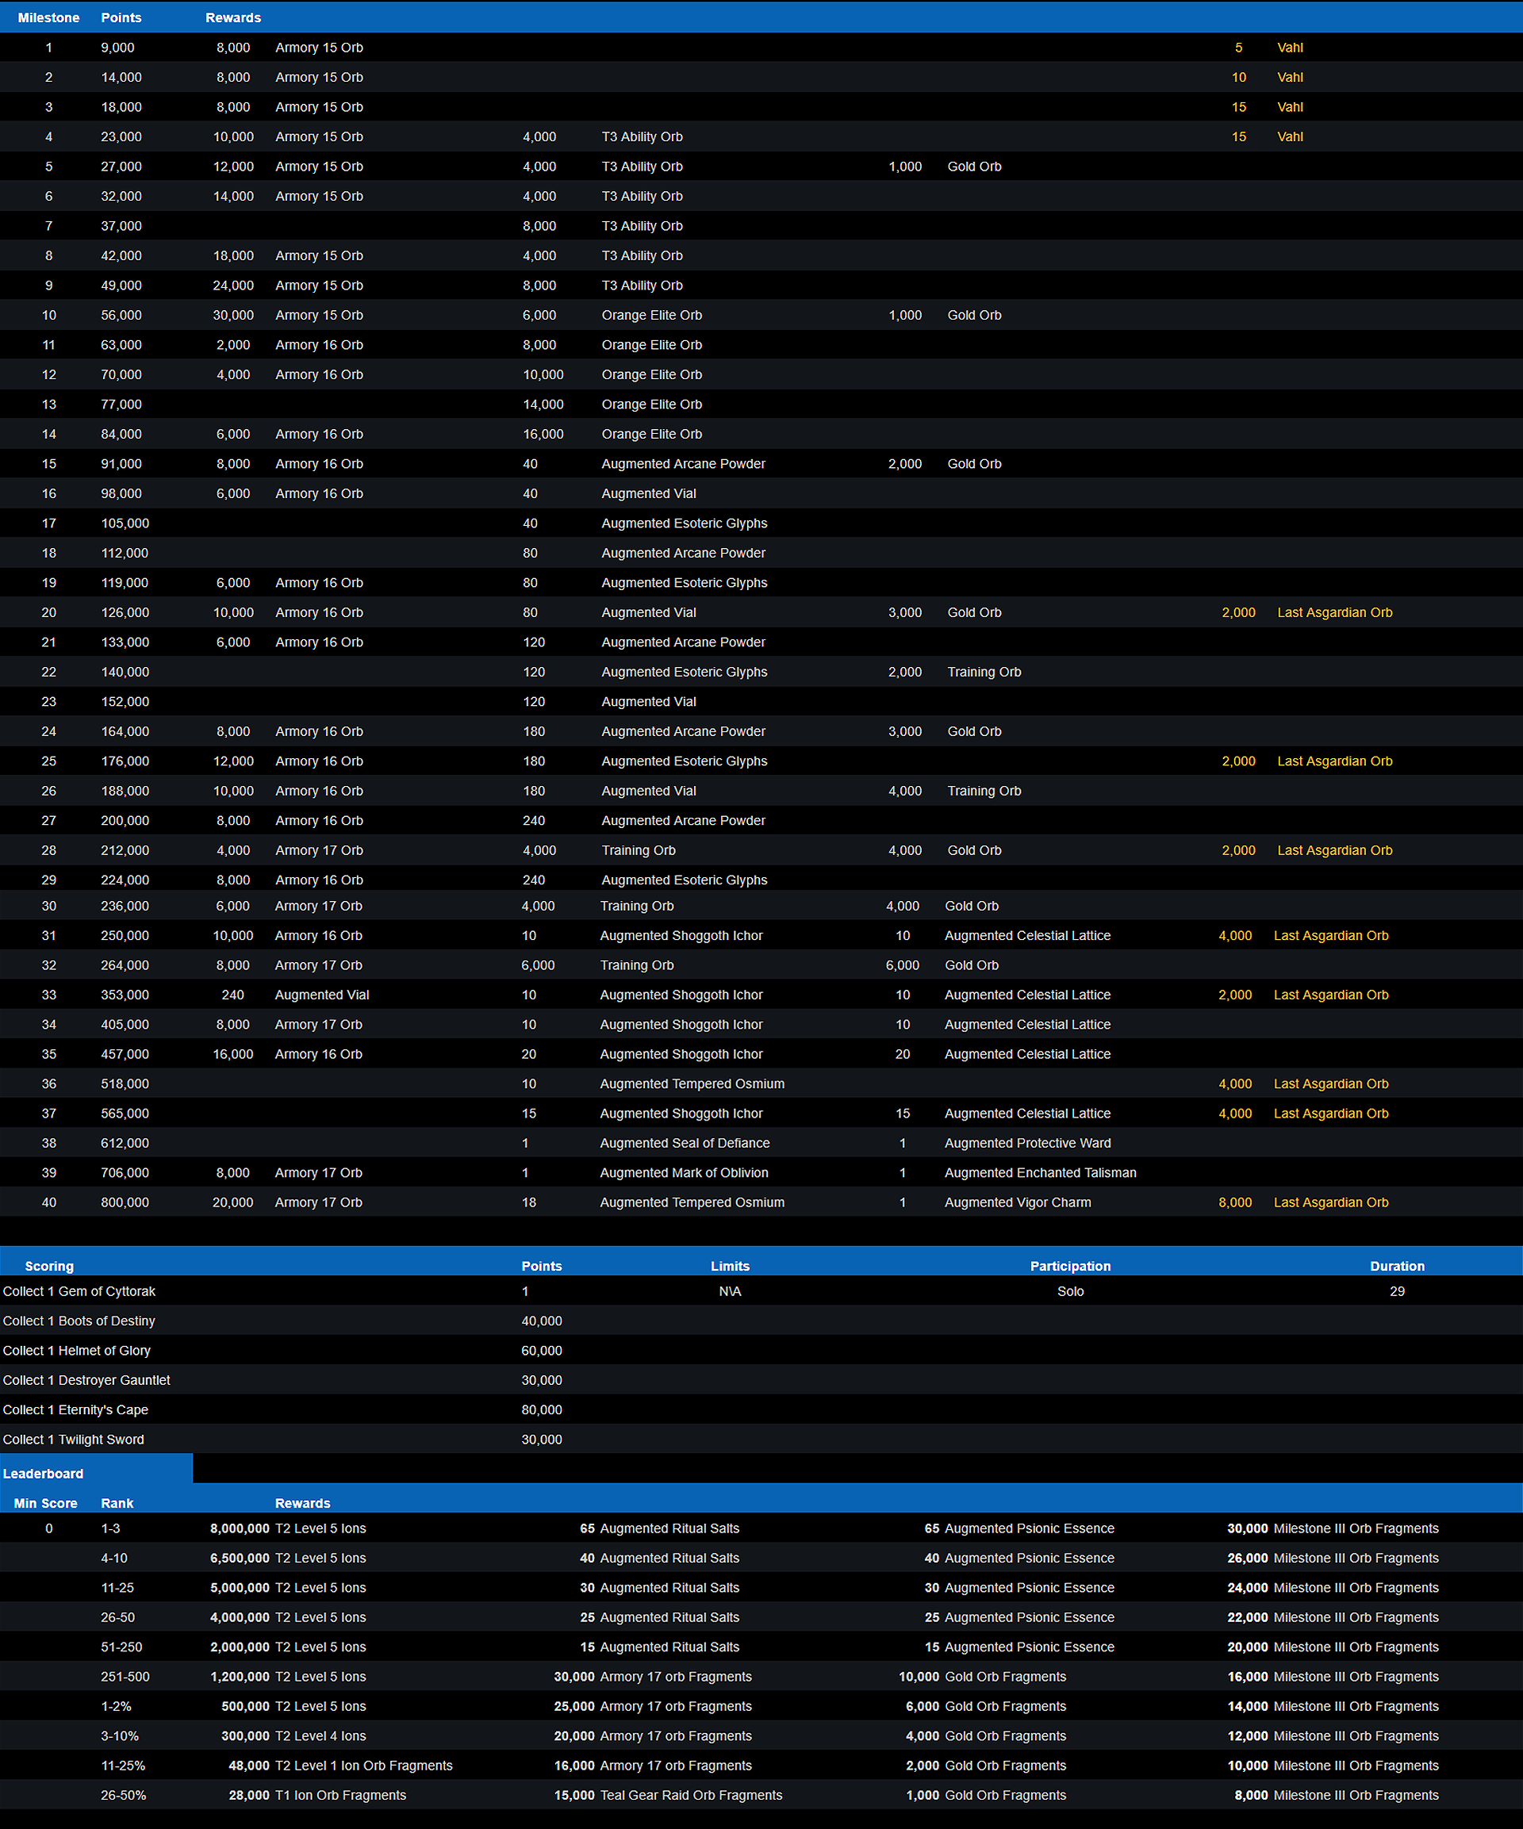Click 65 Augmented Psionic Essence
1523x1829 pixels.
pos(1019,1528)
